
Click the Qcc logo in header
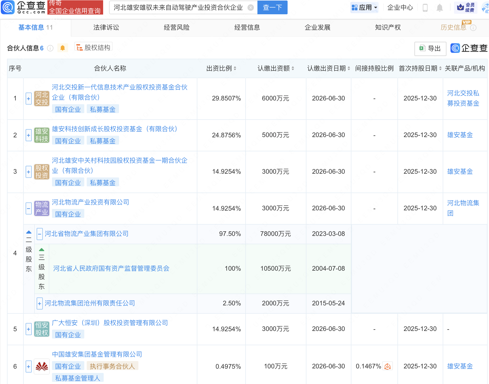[23, 7]
